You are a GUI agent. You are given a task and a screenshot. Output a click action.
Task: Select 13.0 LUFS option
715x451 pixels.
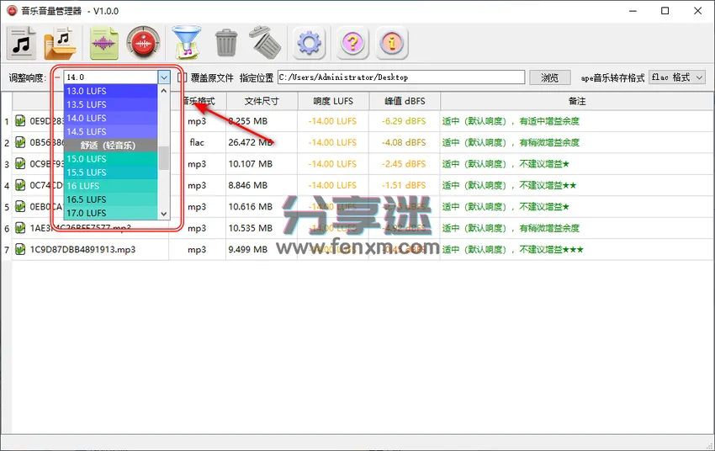pos(111,91)
